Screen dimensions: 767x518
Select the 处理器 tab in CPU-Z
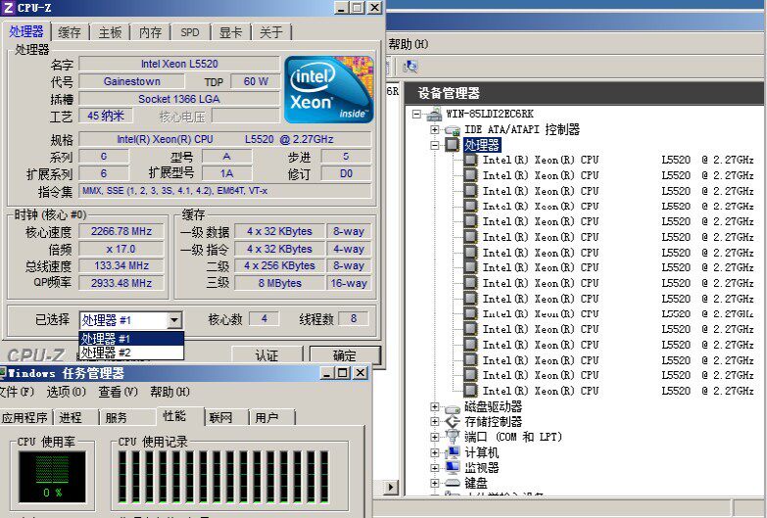(26, 31)
